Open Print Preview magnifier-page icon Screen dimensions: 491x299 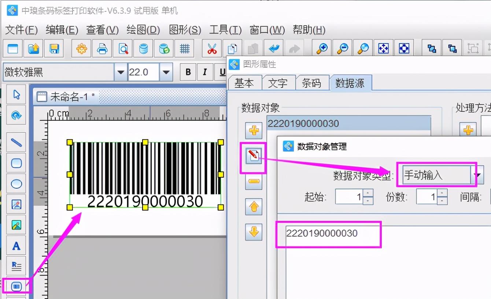[x=123, y=48]
